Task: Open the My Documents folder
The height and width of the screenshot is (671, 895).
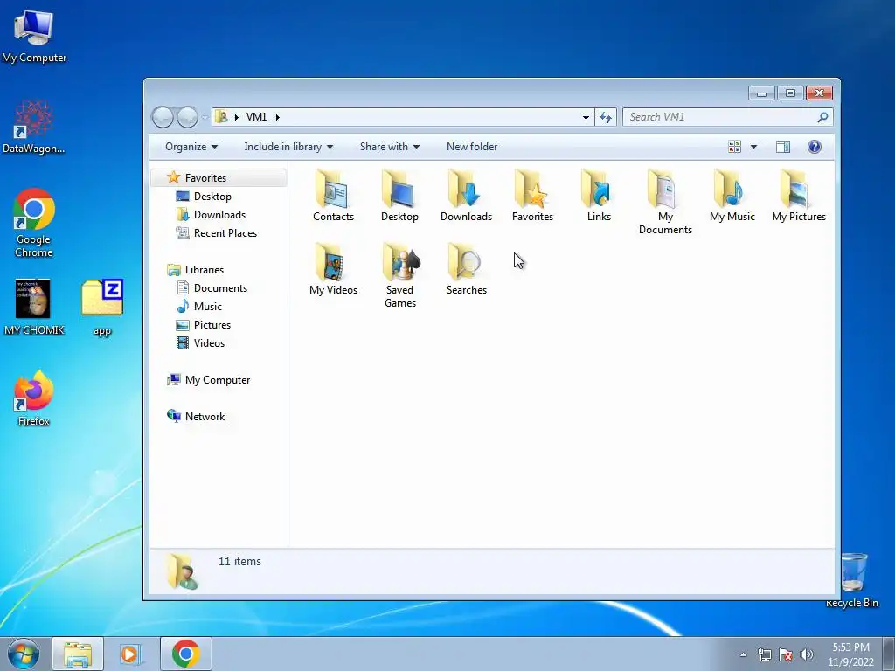Action: tap(665, 203)
